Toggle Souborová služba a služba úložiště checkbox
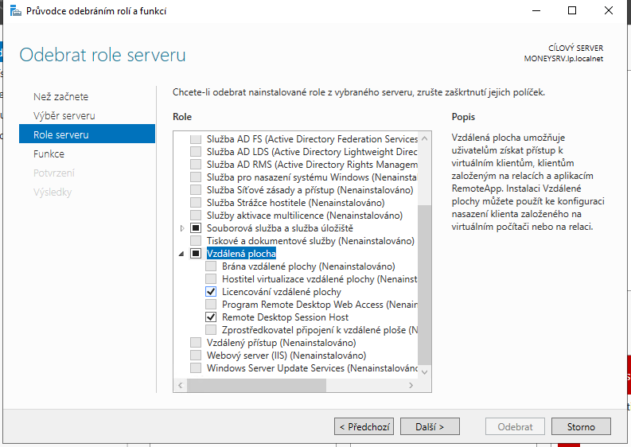The height and width of the screenshot is (447, 631). coord(196,228)
